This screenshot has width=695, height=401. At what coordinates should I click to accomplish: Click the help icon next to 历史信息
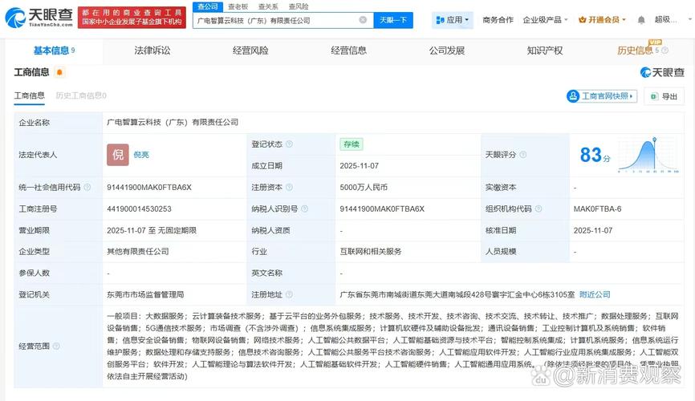665,51
